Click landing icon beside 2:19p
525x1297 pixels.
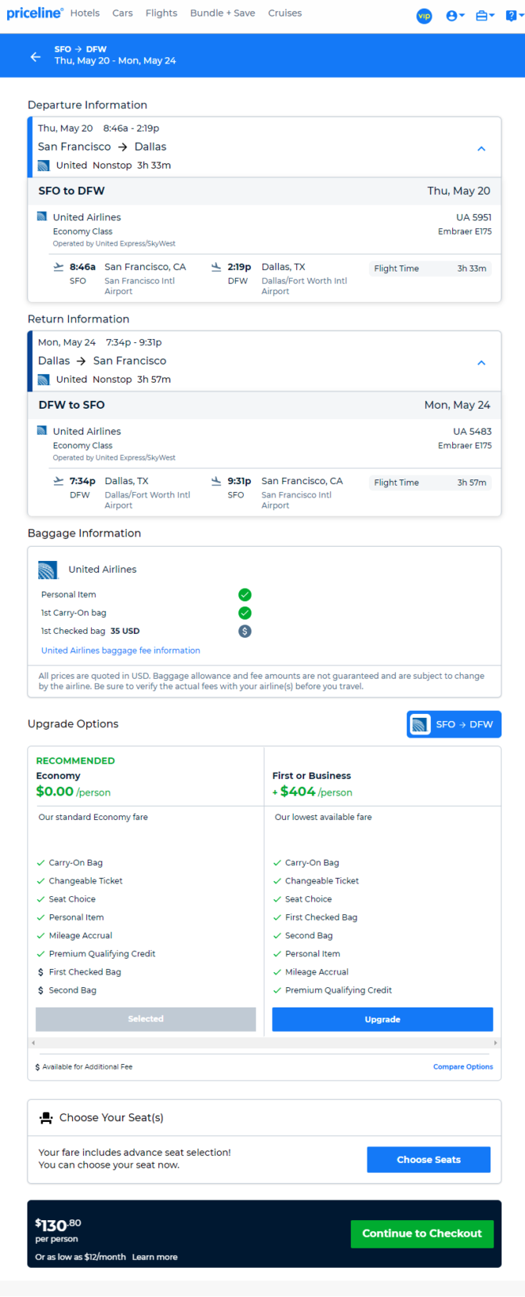216,268
